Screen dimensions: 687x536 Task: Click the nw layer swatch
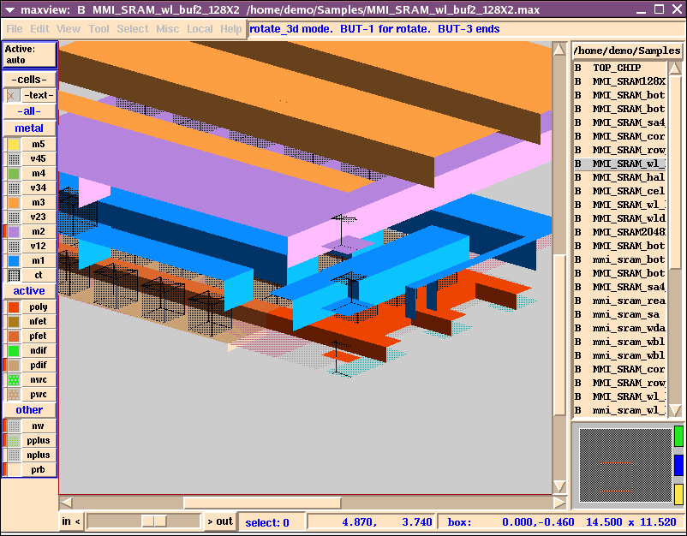(14, 426)
